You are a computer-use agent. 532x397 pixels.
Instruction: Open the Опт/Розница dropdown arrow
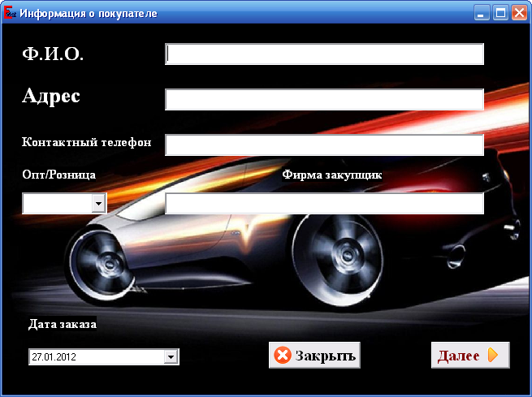pos(99,204)
